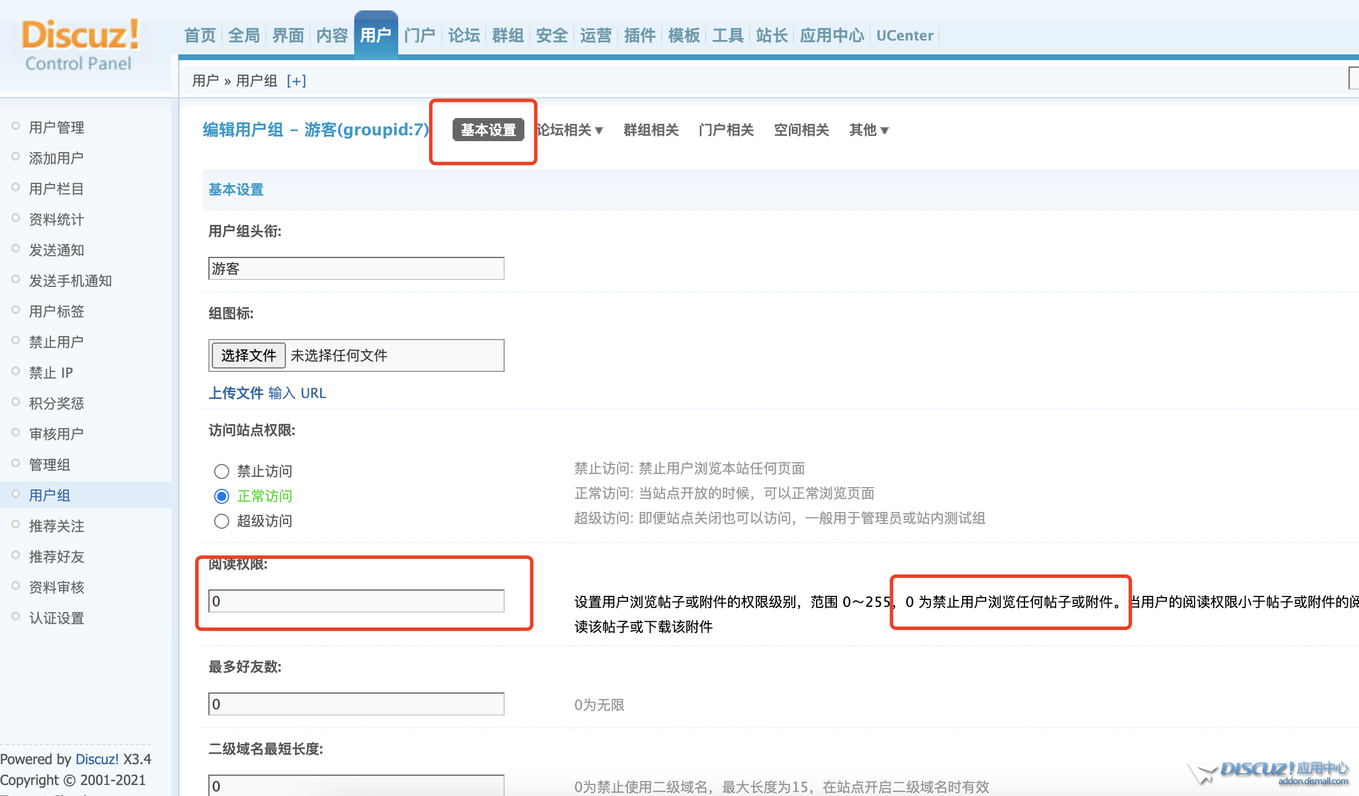Go to the 内容 navigation section
Viewport: 1359px width, 796px height.
coord(332,36)
